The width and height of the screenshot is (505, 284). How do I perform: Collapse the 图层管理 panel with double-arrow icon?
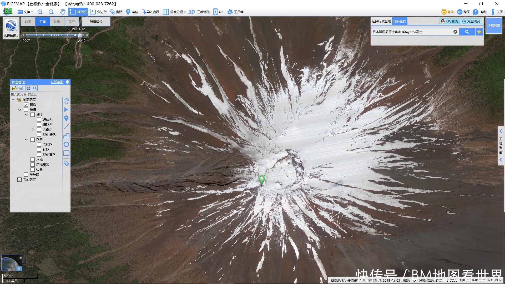pos(68,82)
